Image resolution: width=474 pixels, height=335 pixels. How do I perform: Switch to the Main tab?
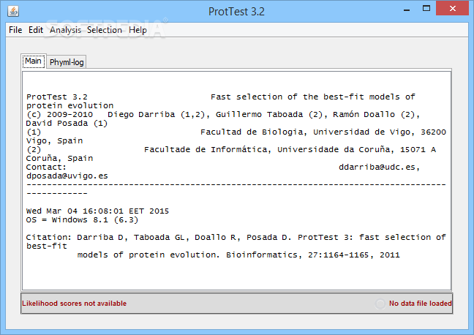(x=33, y=61)
